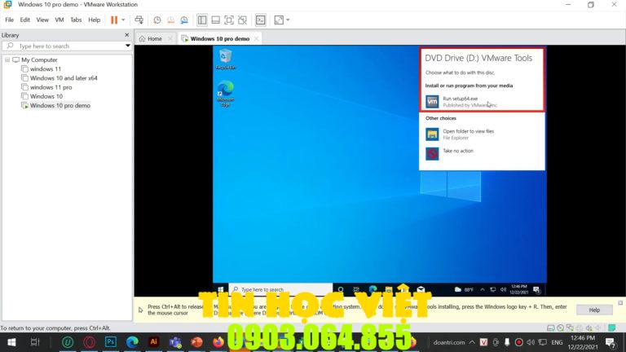Open the console view icon
The image size is (626, 352).
(261, 20)
